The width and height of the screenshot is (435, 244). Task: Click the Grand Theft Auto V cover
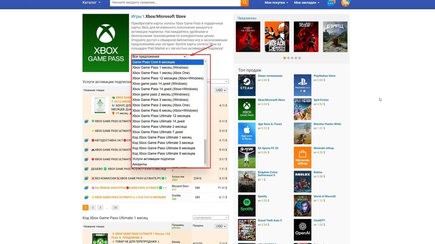coord(247,230)
